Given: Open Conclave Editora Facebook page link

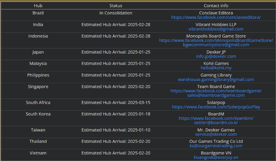Looking at the screenshot, I should [216, 18].
